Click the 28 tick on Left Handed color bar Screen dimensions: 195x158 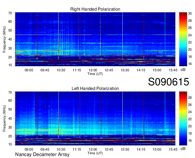[x=190, y=98]
